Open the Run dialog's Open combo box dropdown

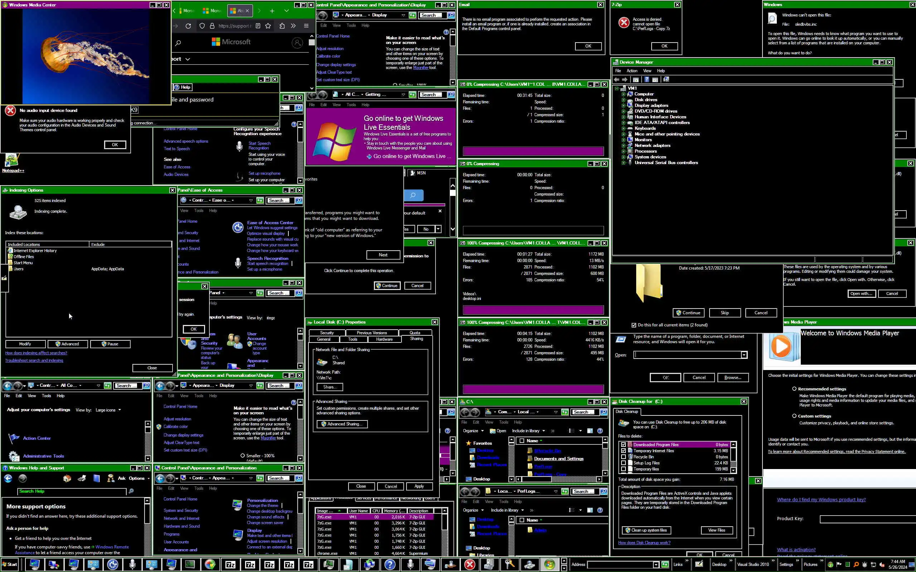point(744,355)
